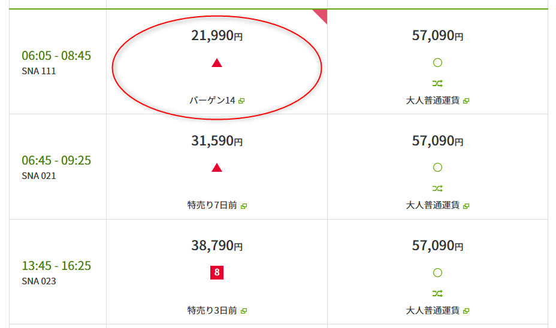The image size is (556, 328).
Task: Select the 21,990円 バーゲン14 fare
Action: click(217, 62)
